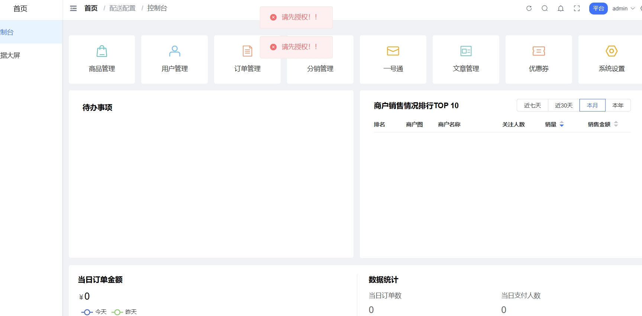The image size is (642, 316).
Task: Open 文章管理 article shortcut
Action: click(466, 59)
